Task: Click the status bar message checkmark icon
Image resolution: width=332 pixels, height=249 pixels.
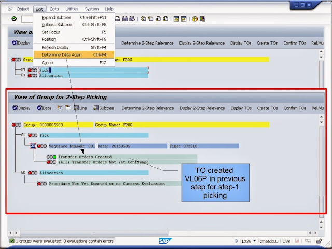Action: pos(12,241)
